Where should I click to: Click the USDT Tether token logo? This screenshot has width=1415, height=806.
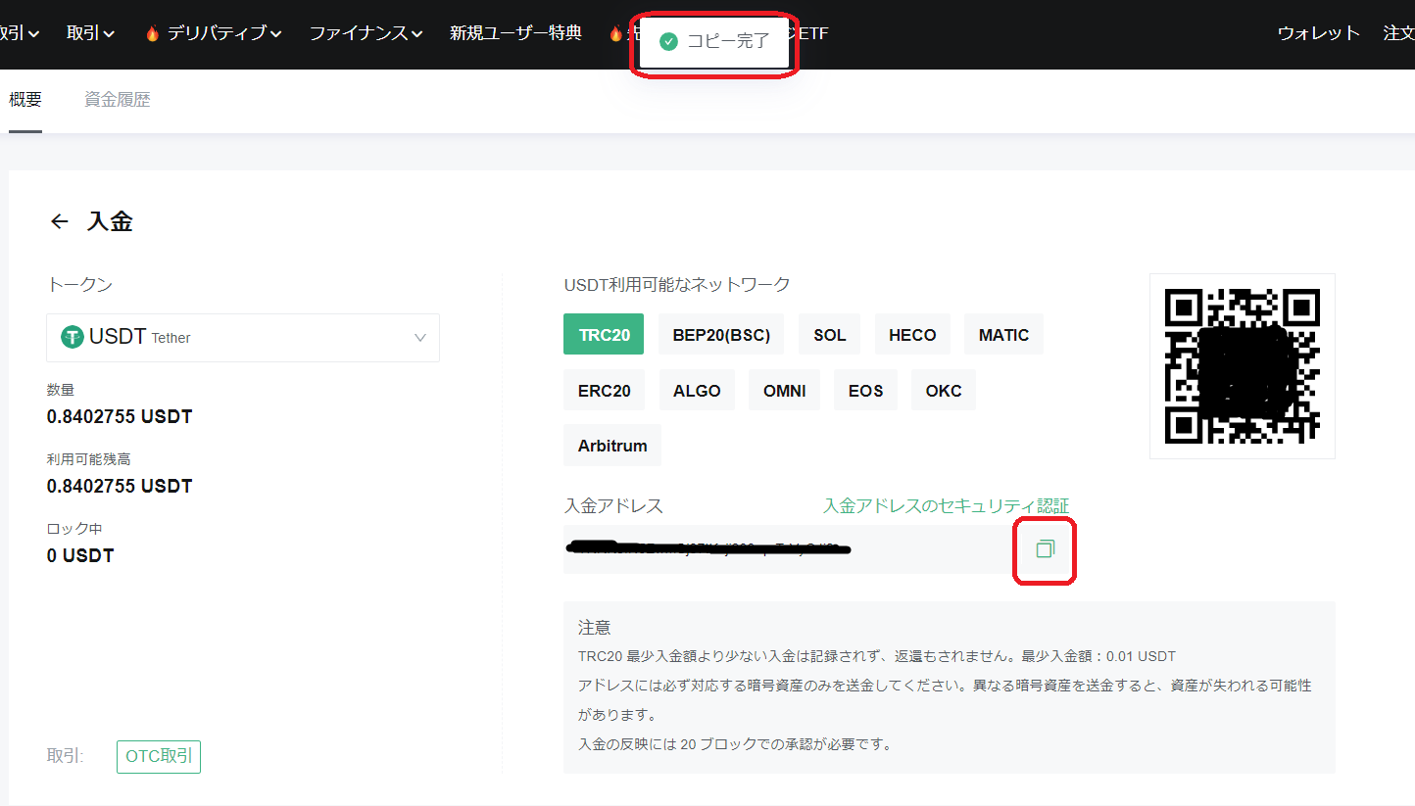coord(73,337)
